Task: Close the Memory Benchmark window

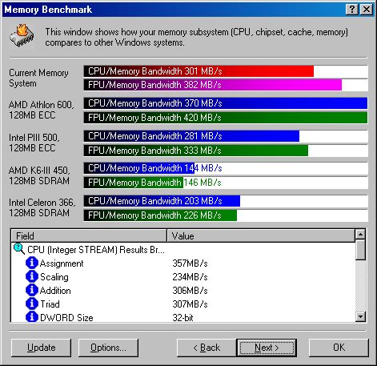Action: coord(367,10)
